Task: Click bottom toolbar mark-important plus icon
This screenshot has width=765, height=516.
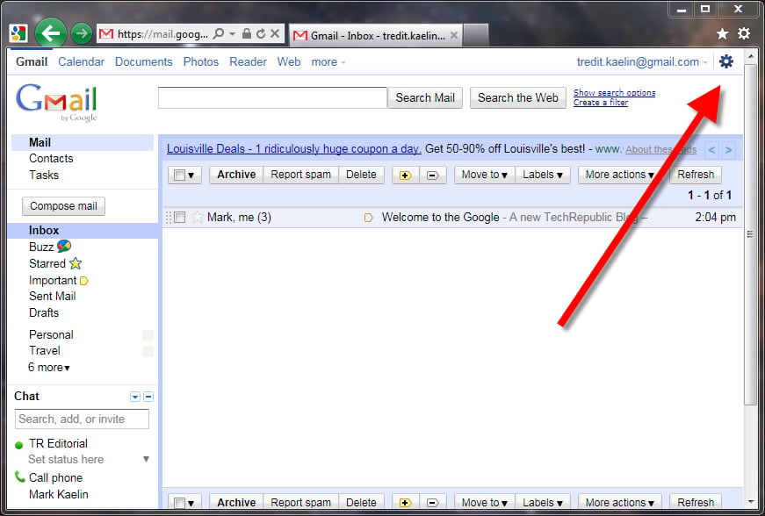Action: pos(406,502)
